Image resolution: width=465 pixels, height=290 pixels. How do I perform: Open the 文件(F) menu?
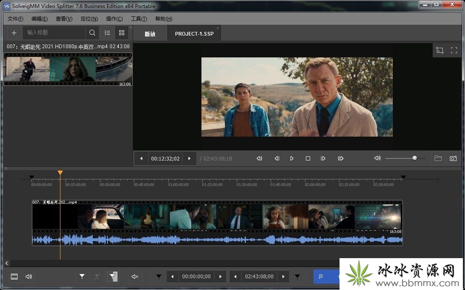point(15,19)
